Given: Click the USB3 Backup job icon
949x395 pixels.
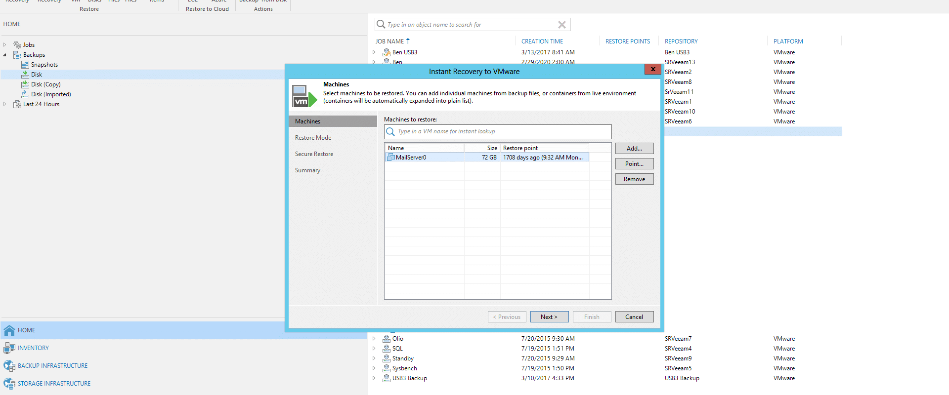Looking at the screenshot, I should 387,378.
